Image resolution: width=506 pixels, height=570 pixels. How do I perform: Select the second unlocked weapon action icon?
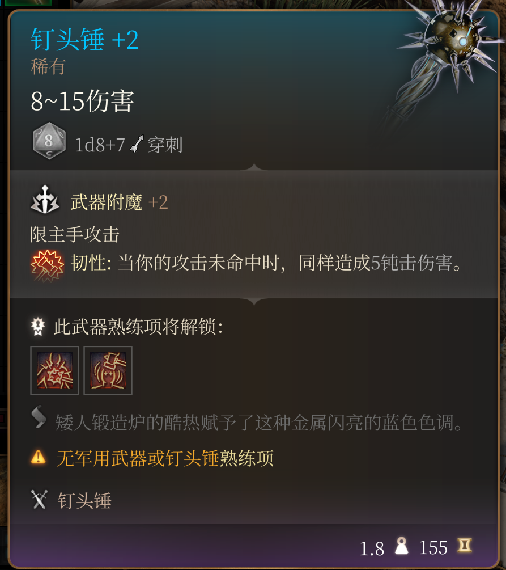click(x=108, y=370)
